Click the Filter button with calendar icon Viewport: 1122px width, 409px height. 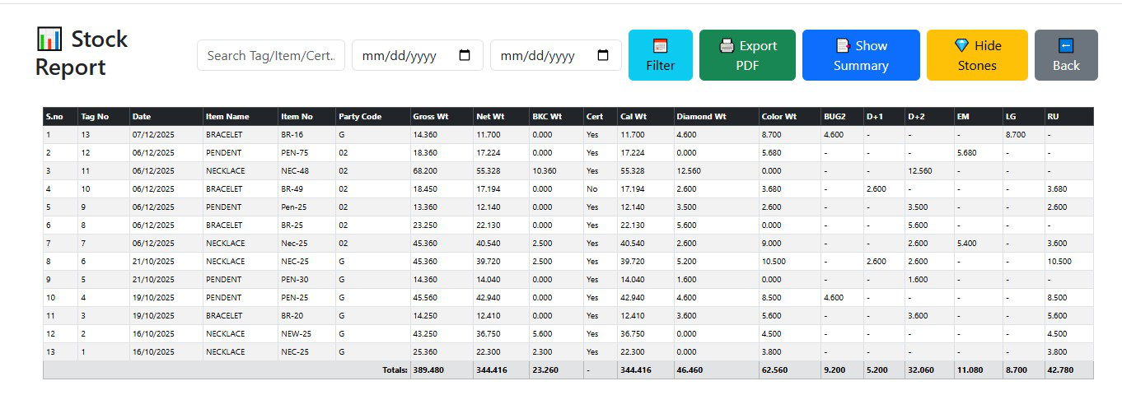point(660,55)
